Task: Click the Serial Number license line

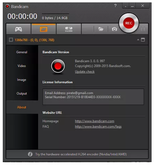Action: tap(83, 97)
